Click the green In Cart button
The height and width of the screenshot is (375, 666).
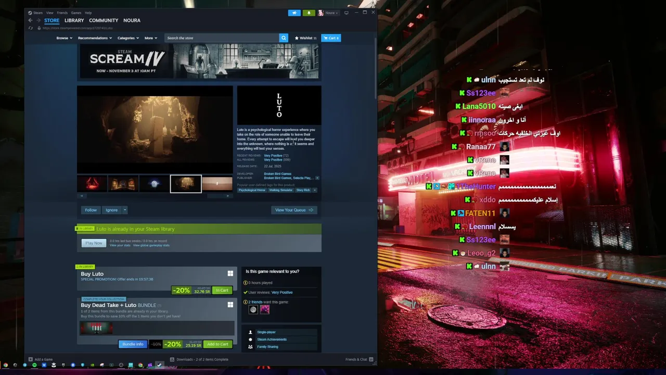222,290
